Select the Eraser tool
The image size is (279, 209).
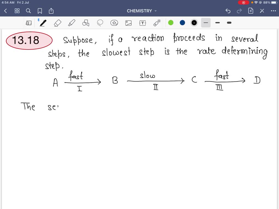(57, 23)
